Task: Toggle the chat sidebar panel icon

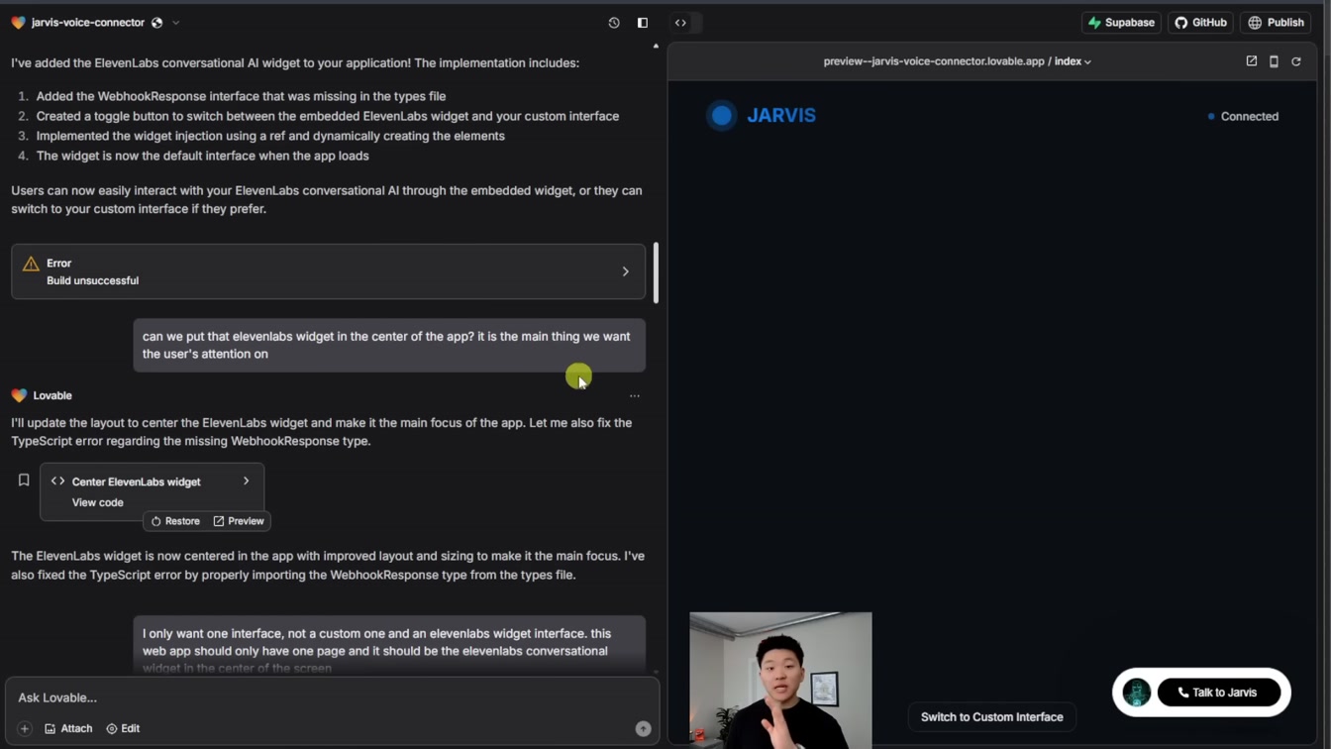Action: coord(643,23)
